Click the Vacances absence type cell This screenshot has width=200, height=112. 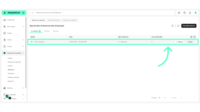click(x=123, y=42)
